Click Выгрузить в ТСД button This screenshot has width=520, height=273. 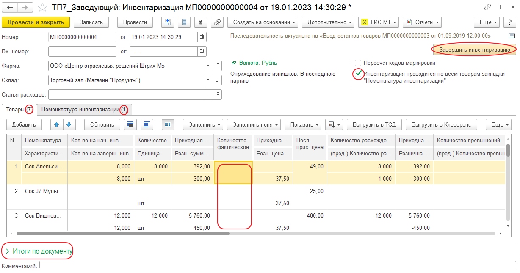click(374, 124)
